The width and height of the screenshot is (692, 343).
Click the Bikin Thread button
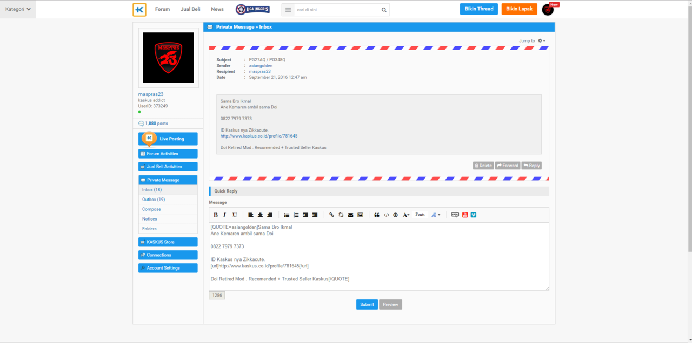click(x=478, y=9)
